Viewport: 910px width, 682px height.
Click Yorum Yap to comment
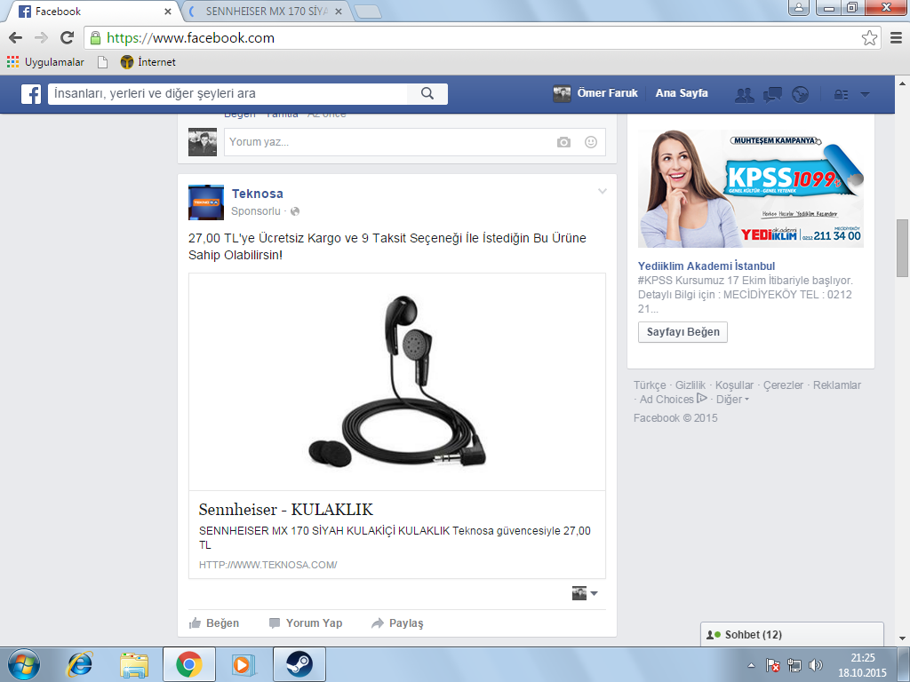(x=306, y=623)
